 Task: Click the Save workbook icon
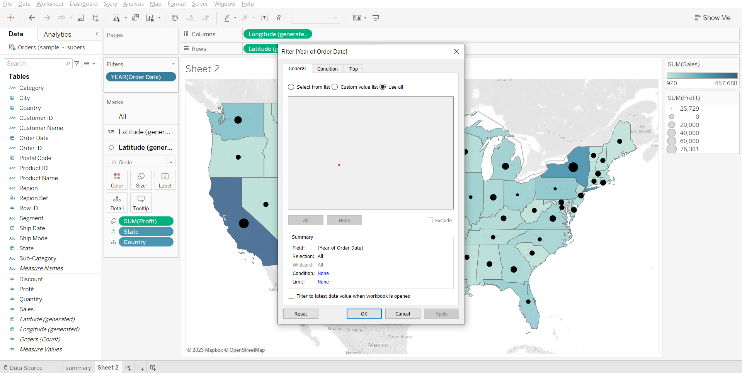point(81,18)
